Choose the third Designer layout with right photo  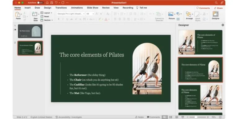(201, 97)
